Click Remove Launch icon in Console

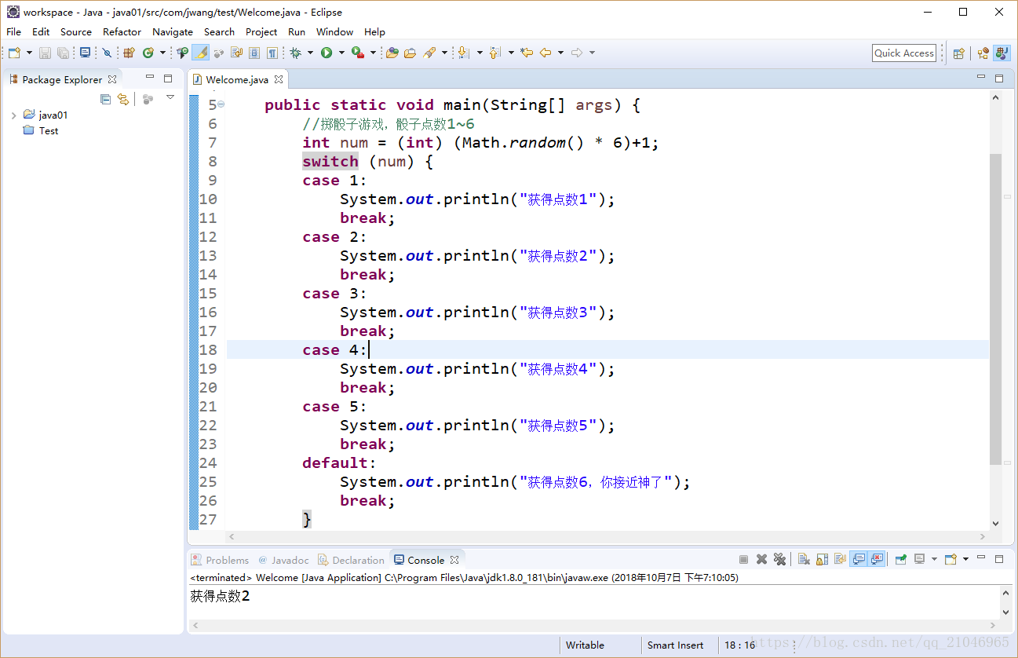coord(761,559)
